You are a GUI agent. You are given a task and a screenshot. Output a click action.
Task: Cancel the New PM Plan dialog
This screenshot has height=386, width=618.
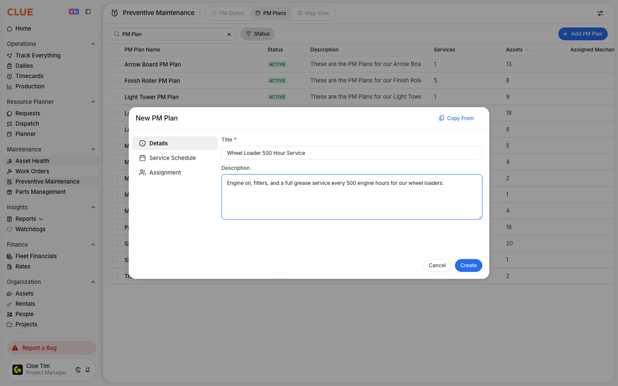pos(437,265)
